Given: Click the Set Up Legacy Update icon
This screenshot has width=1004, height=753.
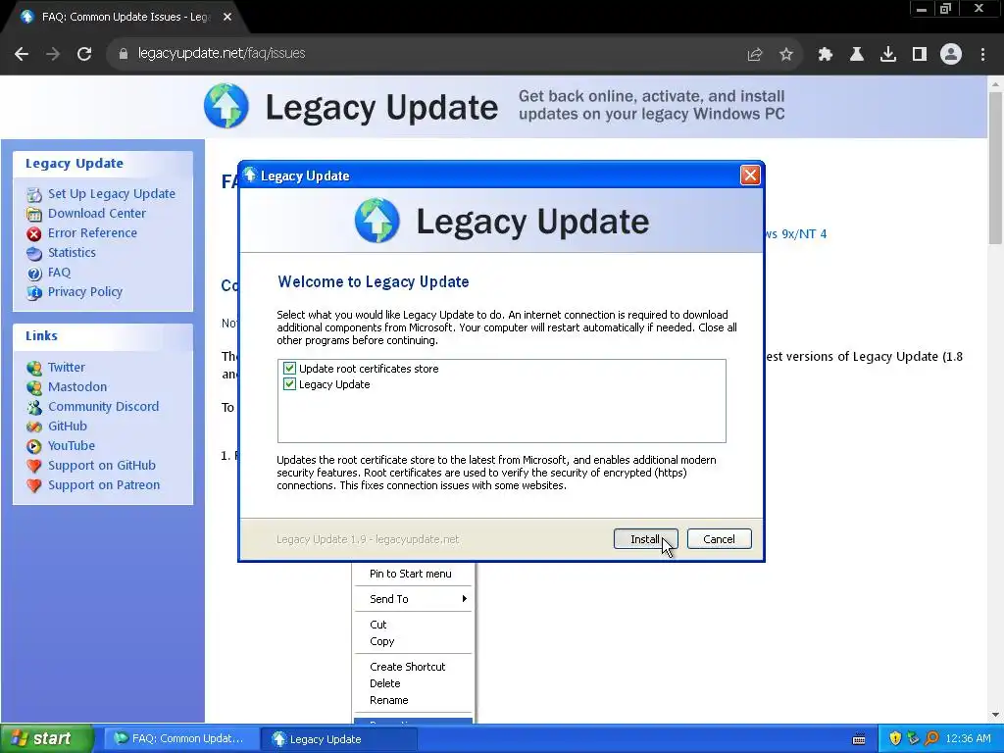Looking at the screenshot, I should tap(34, 195).
